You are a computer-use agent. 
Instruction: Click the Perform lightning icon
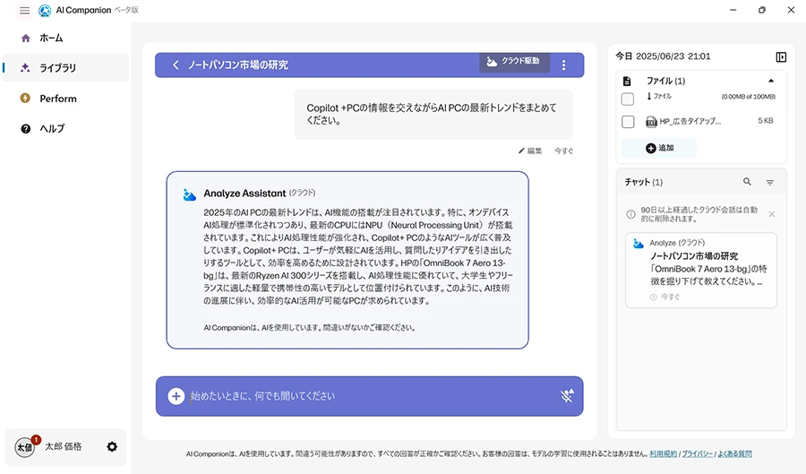[x=25, y=99]
